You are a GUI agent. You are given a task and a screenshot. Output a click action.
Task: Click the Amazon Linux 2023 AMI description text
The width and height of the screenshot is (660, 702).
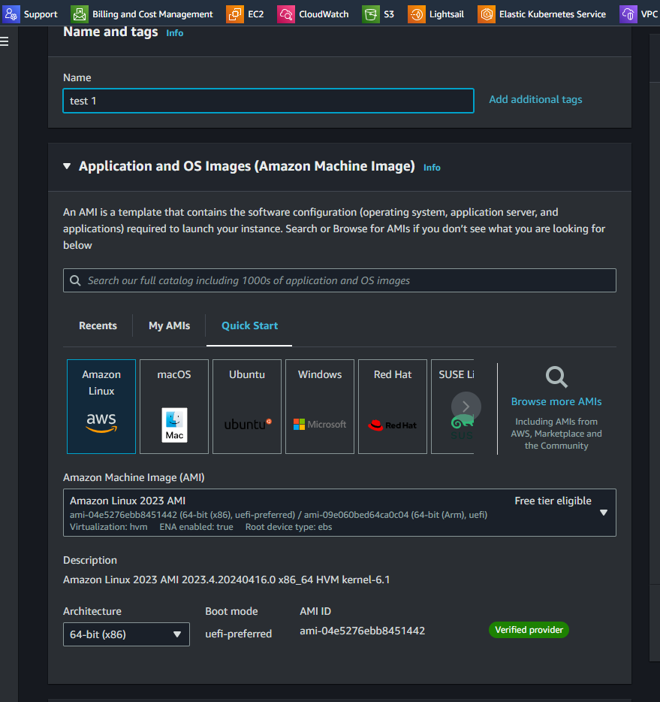pyautogui.click(x=226, y=579)
